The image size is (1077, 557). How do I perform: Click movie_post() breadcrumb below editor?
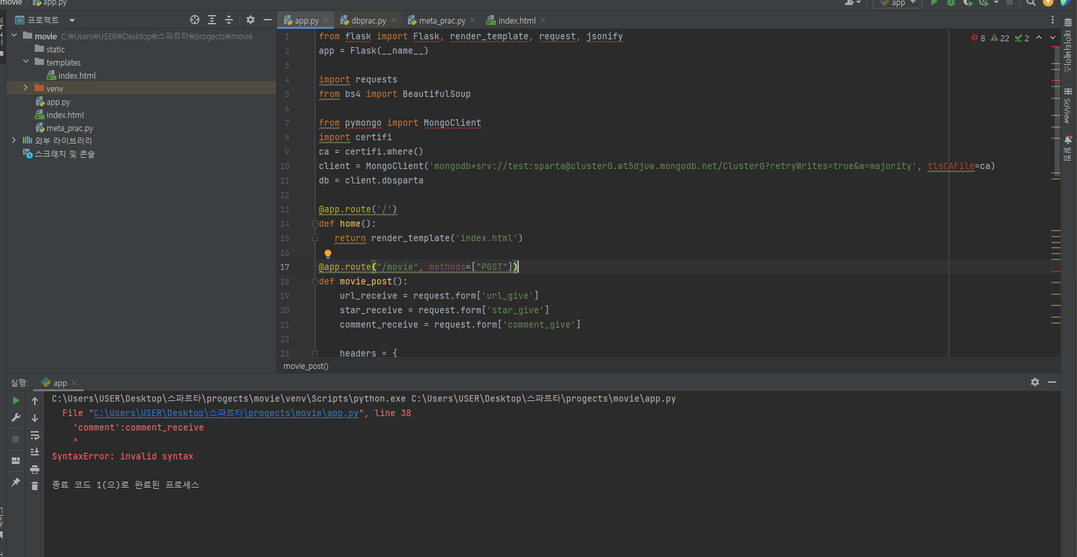[x=306, y=366]
